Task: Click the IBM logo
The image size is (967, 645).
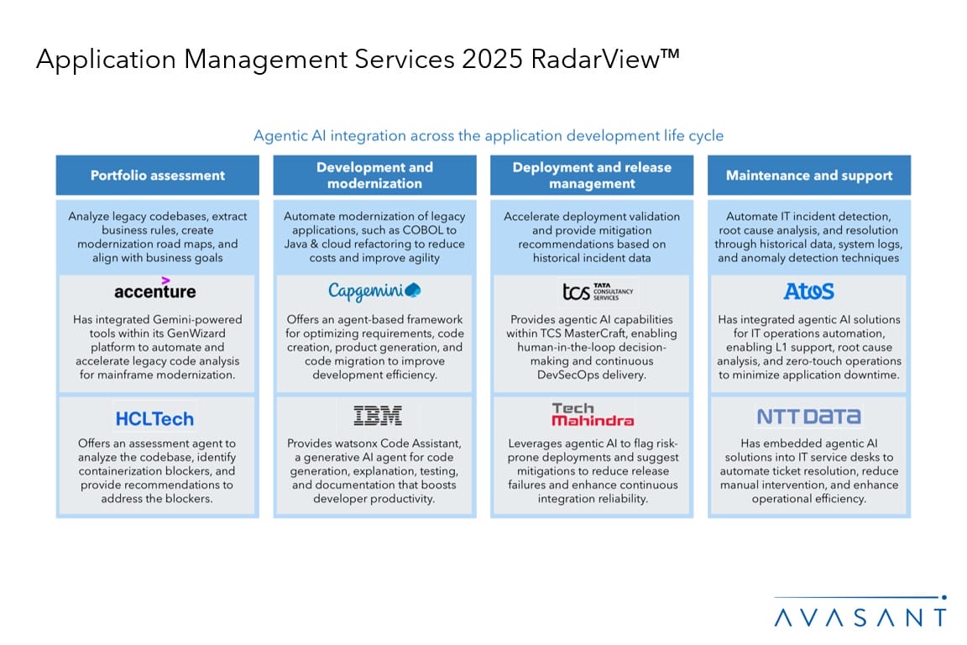Action: pyautogui.click(x=377, y=415)
